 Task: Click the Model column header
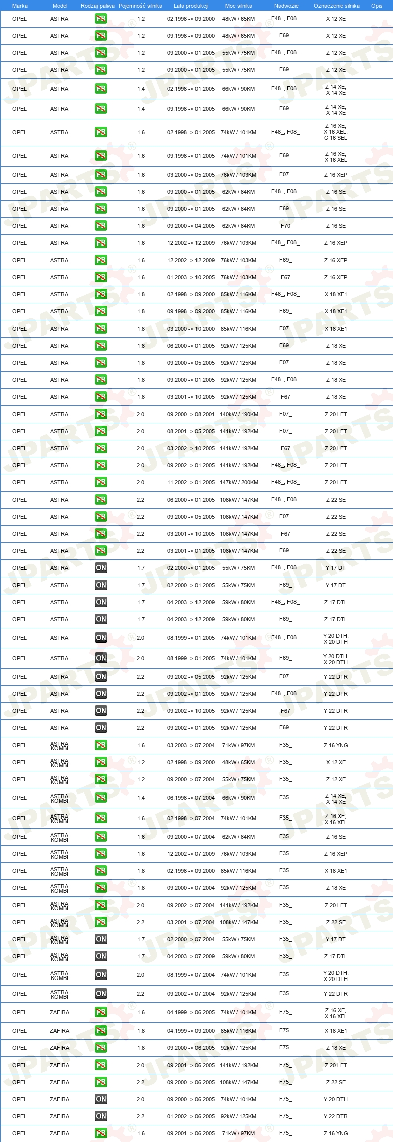coord(60,6)
